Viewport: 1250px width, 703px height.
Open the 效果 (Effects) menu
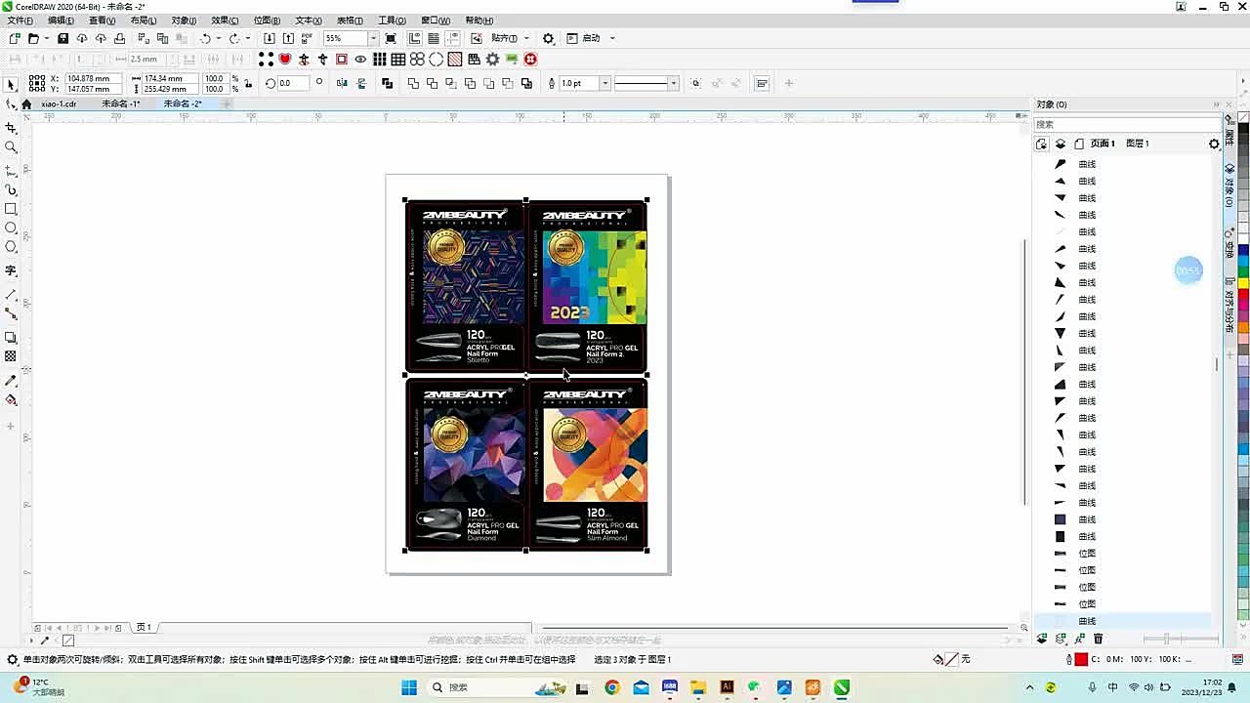click(x=225, y=21)
